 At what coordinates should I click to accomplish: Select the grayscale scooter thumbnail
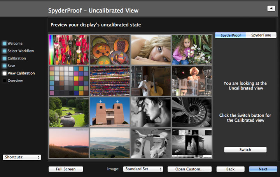pos(151,143)
